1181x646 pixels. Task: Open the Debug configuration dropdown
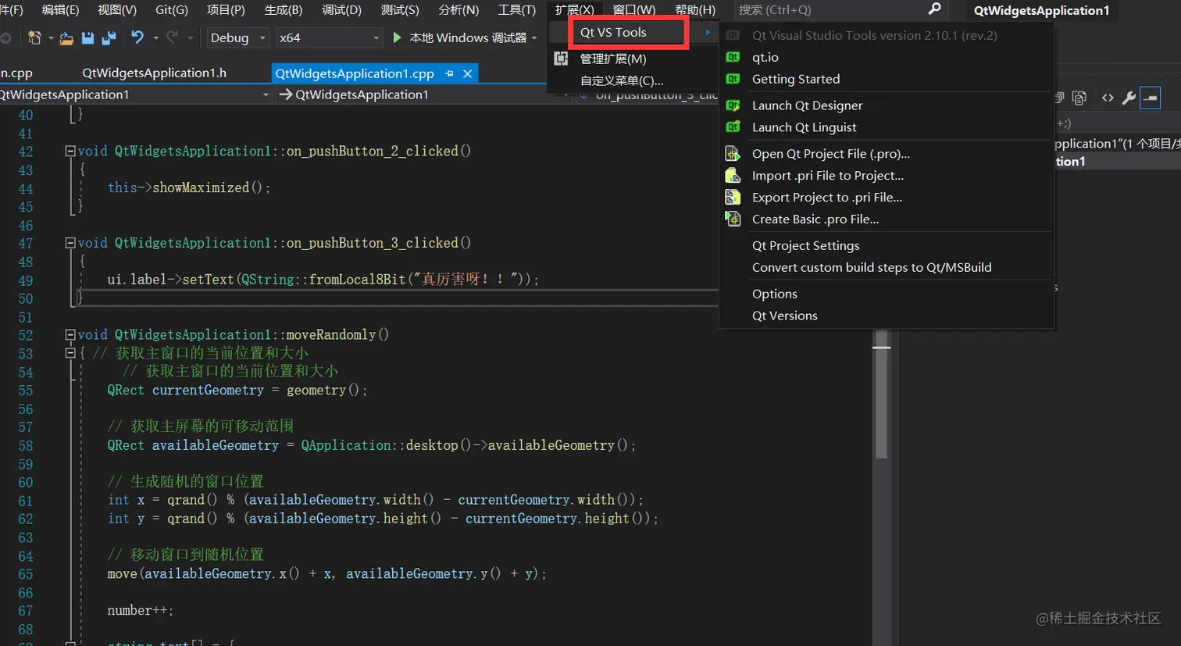(237, 37)
